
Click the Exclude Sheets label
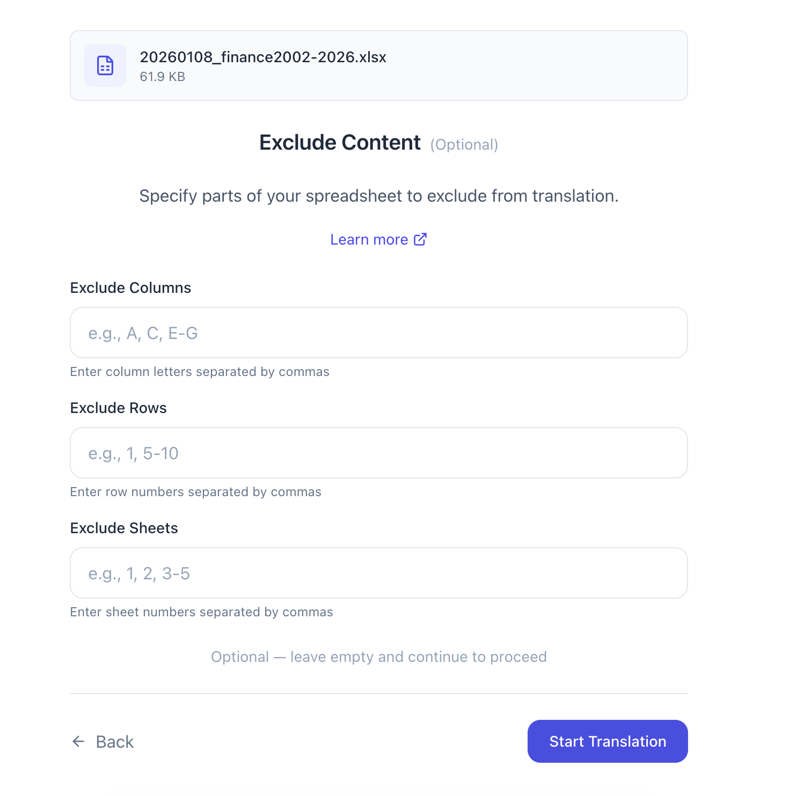[124, 528]
